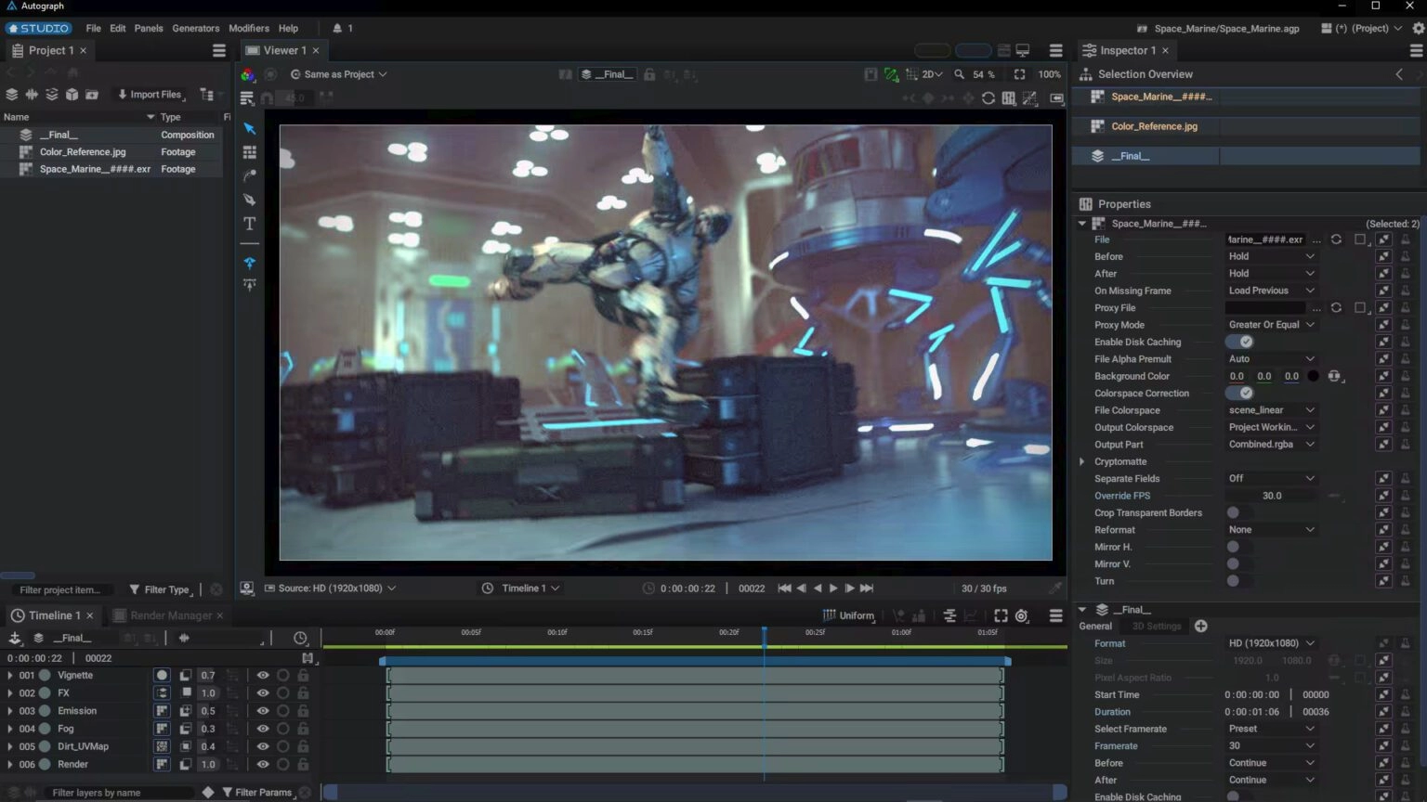This screenshot has width=1427, height=802.
Task: Jump to the last frame
Action: coord(867,589)
